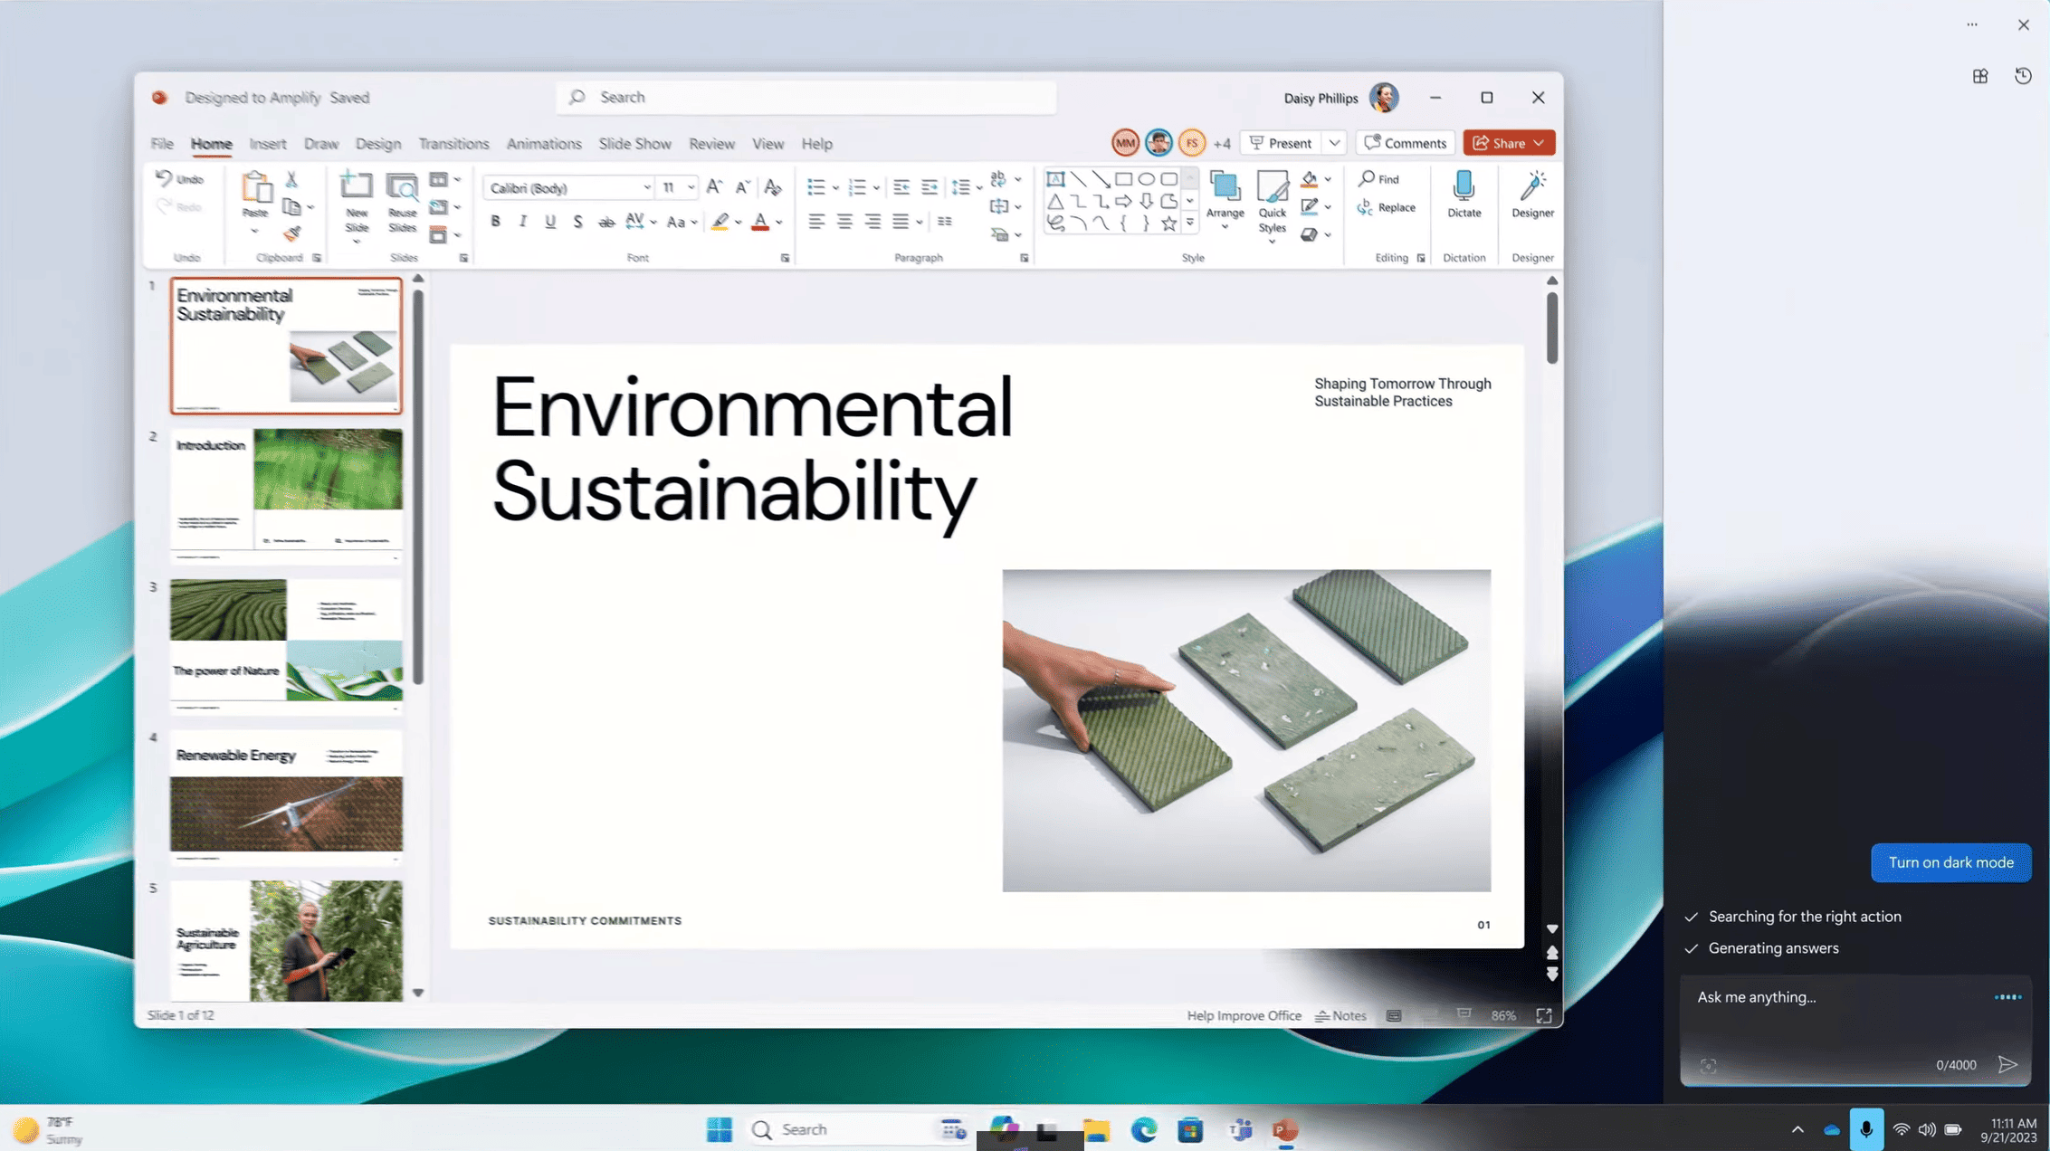Click the Replace icon in Editing
The image size is (2050, 1151).
(1365, 207)
